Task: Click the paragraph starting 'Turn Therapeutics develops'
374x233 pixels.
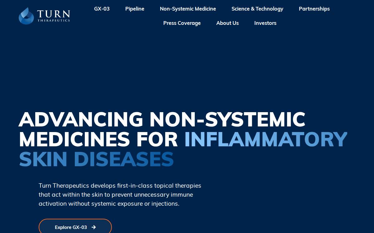Action: [x=120, y=195]
